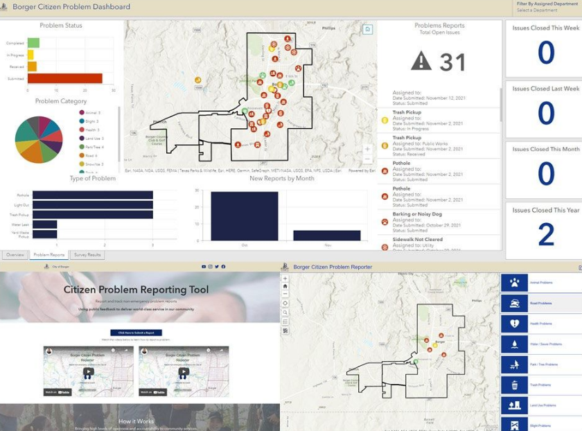The height and width of the screenshot is (431, 582).
Task: Click the Road Problems car icon
Action: [514, 304]
